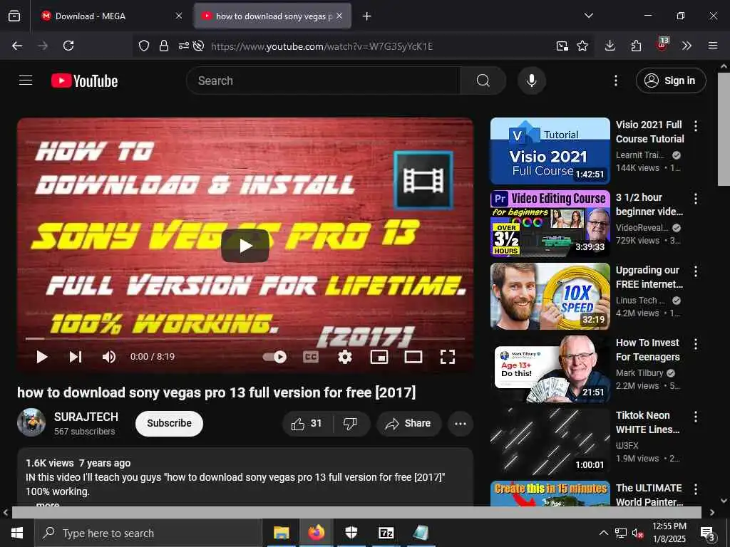Expand more tools overflow chevron
Viewport: 730px width, 547px height.
pos(687,46)
